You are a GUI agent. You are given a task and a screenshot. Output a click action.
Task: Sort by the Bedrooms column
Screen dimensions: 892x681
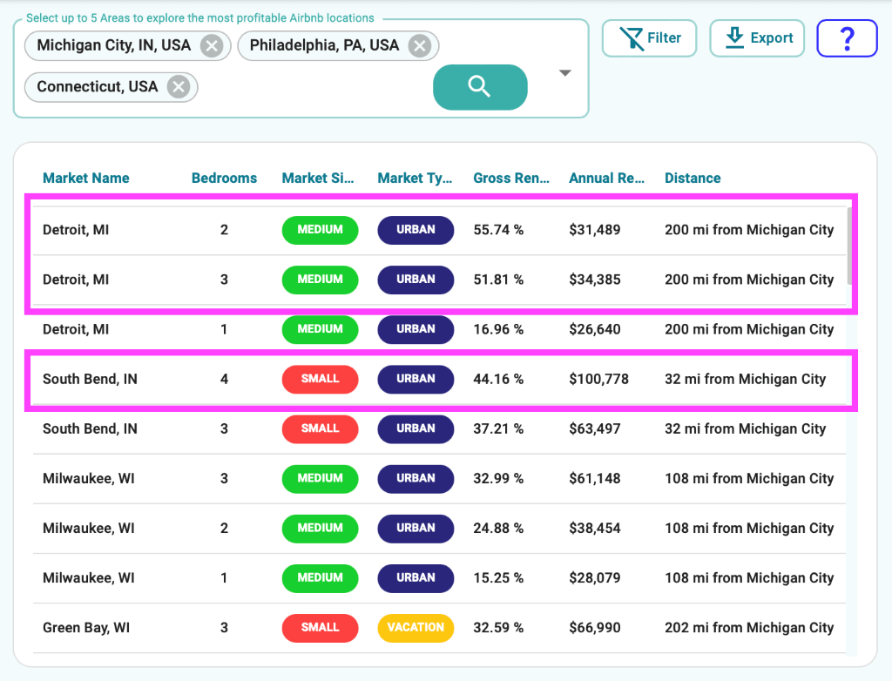224,178
